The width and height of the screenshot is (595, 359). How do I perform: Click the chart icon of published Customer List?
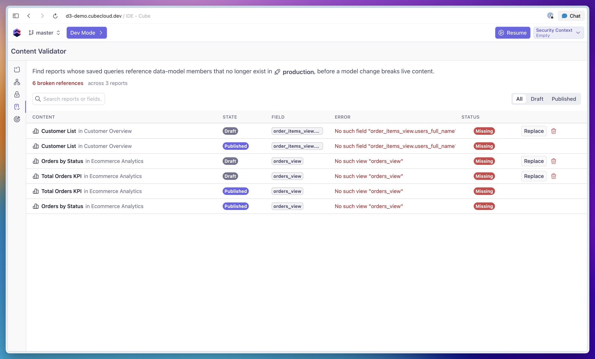coord(36,146)
